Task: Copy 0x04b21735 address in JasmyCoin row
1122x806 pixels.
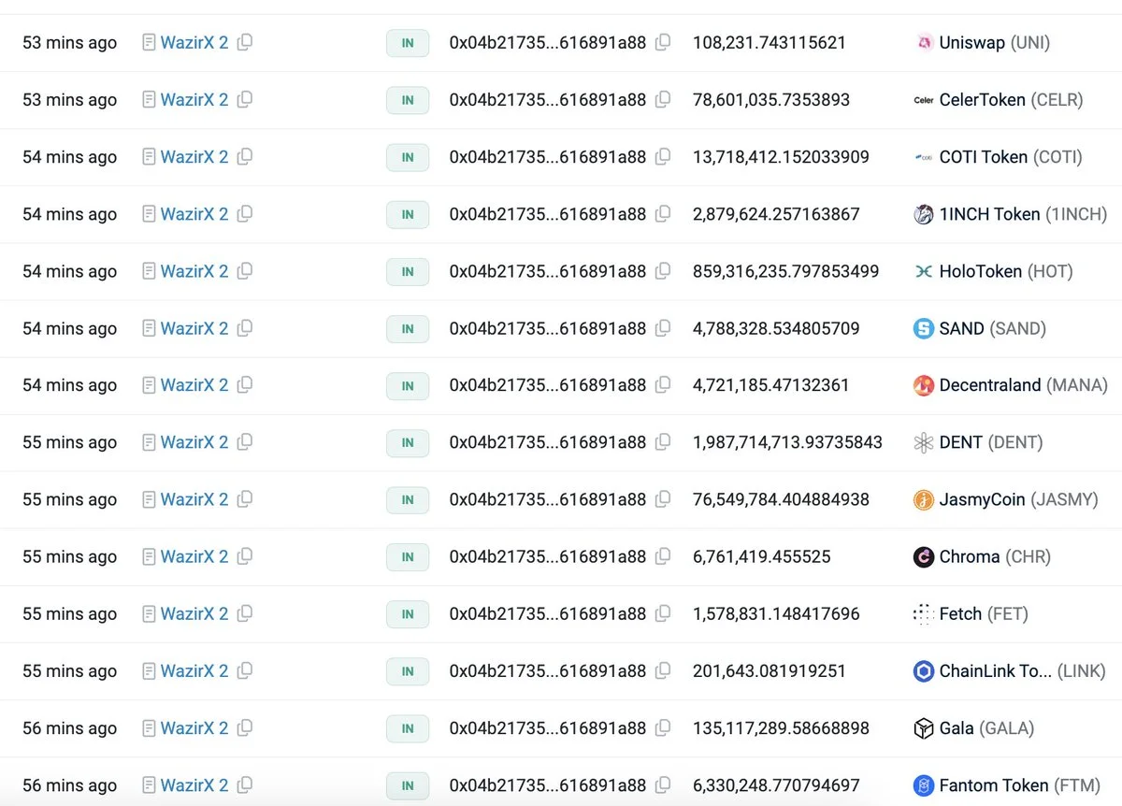Action: tap(663, 498)
